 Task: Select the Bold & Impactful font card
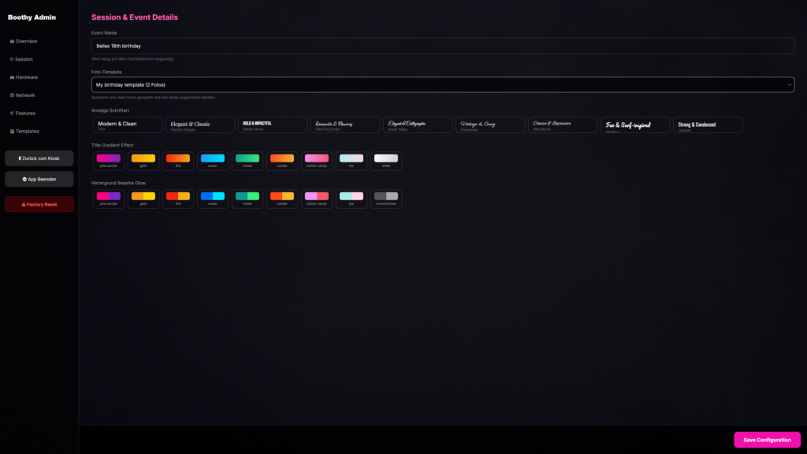(x=273, y=125)
